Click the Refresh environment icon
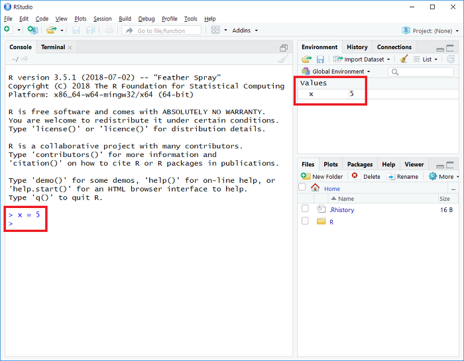 pos(451,59)
